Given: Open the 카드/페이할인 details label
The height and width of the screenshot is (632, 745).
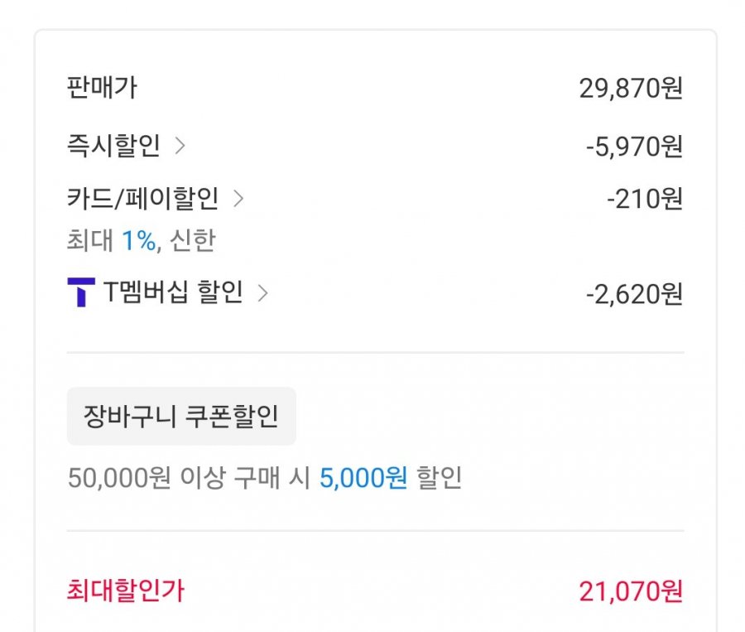Looking at the screenshot, I should (x=142, y=198).
